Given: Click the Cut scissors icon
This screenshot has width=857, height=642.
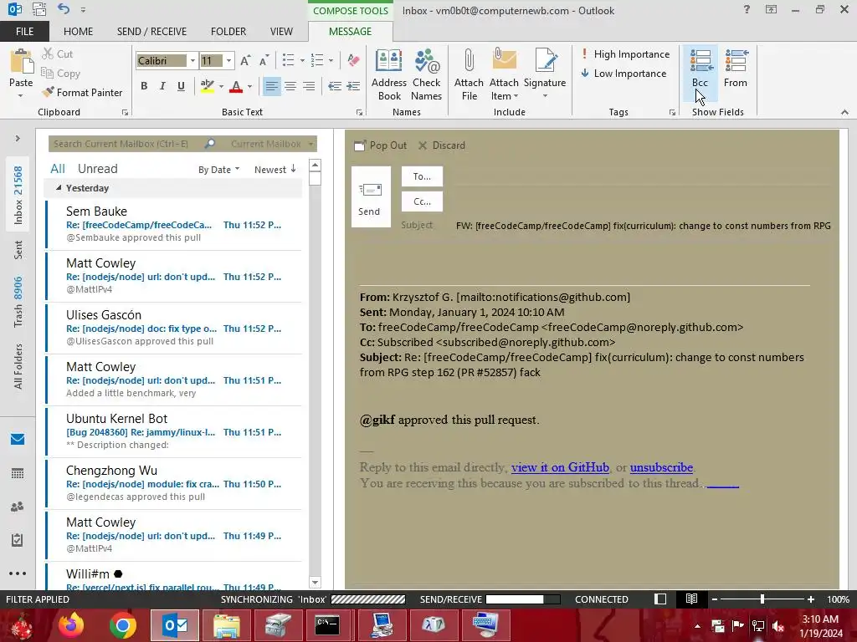Looking at the screenshot, I should [48, 53].
